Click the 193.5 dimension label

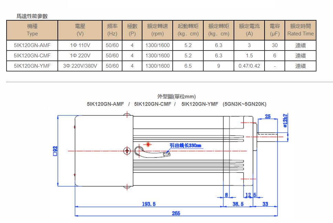click(149, 204)
